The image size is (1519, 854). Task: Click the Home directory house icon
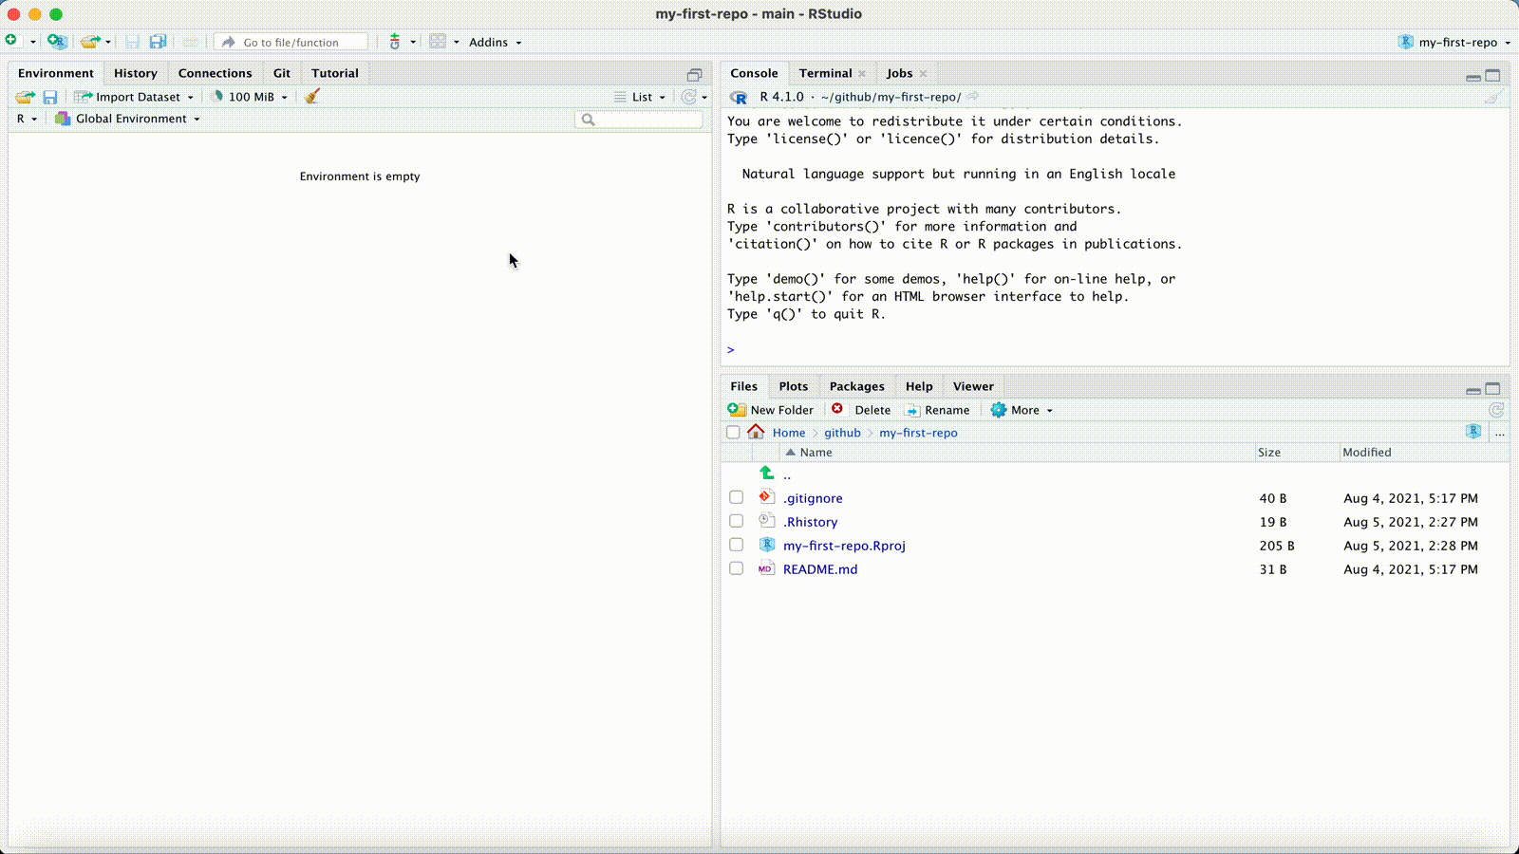[756, 432]
